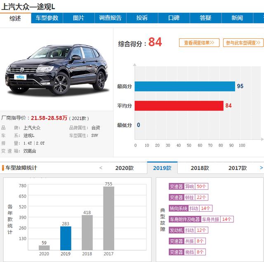Click the 2017 bar showing 755
264x262 pixels.
coord(108,218)
